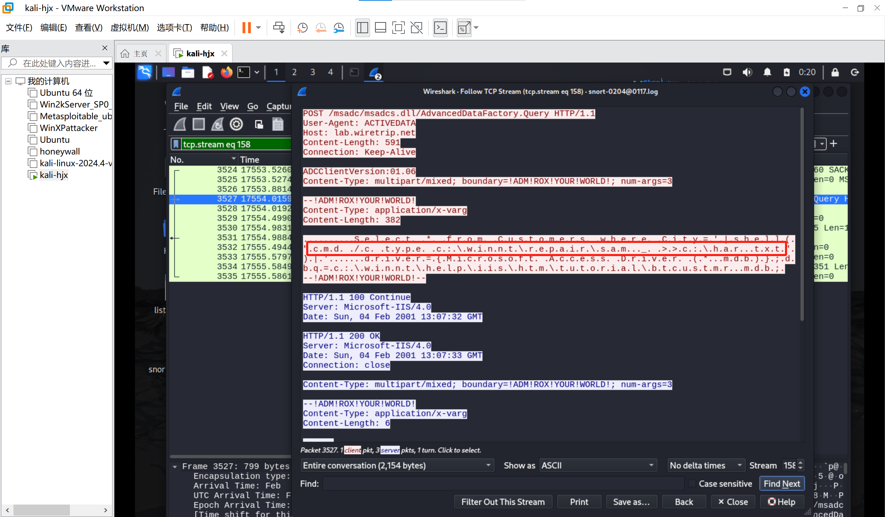
Task: Click Filter Out This Stream
Action: [503, 502]
